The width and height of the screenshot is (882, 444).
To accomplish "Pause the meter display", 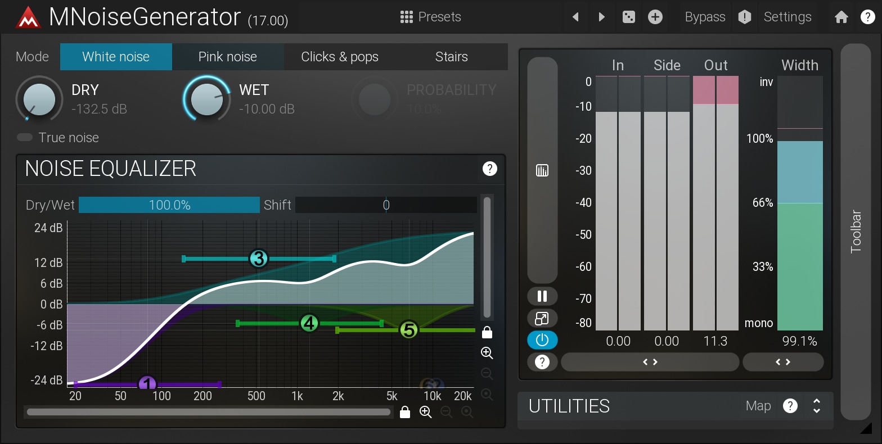I will (542, 296).
